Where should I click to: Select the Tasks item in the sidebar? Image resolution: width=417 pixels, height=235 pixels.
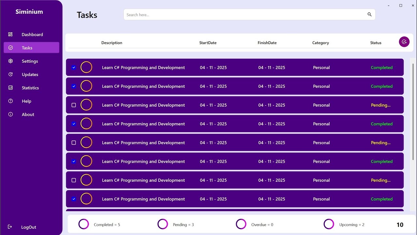click(32, 48)
